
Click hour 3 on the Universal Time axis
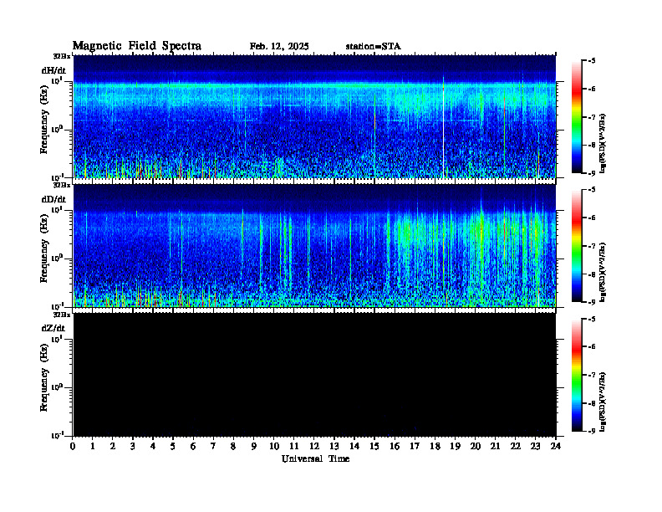133,447
